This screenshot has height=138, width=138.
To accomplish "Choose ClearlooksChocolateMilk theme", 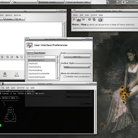I will click(x=42, y=73).
